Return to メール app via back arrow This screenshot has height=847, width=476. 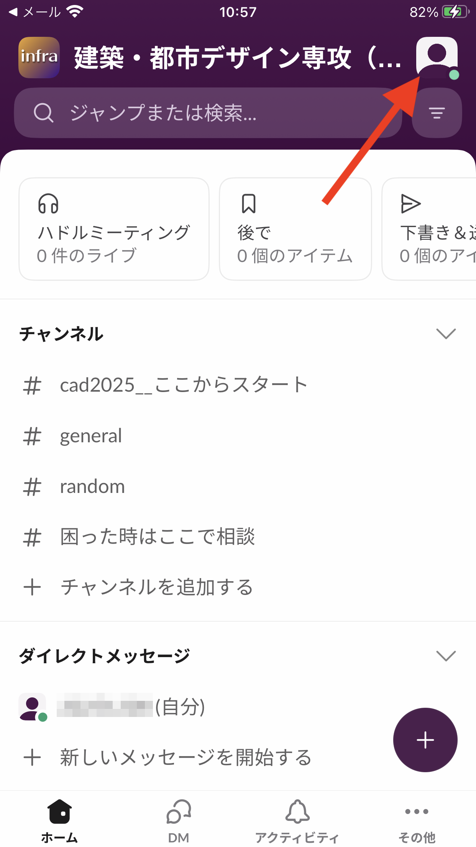[x=34, y=12]
